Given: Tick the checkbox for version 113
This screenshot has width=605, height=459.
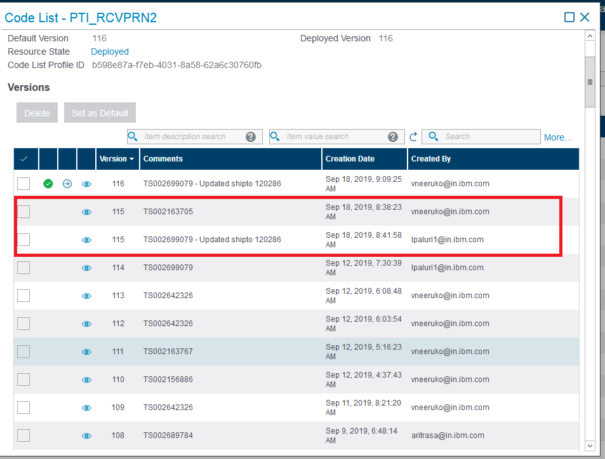Looking at the screenshot, I should click(x=23, y=296).
